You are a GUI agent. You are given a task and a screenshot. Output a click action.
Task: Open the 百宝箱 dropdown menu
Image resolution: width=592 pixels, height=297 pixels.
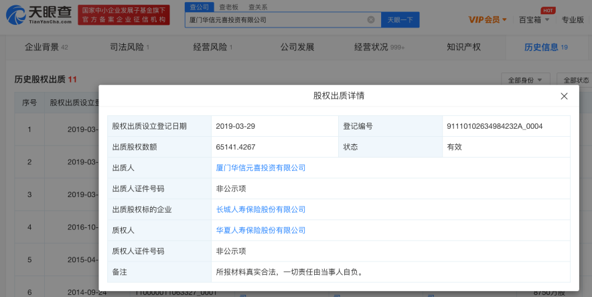[x=534, y=19]
